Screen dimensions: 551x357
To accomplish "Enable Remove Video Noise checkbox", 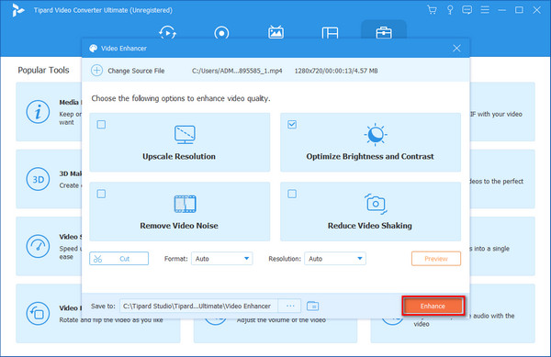I will 101,194.
